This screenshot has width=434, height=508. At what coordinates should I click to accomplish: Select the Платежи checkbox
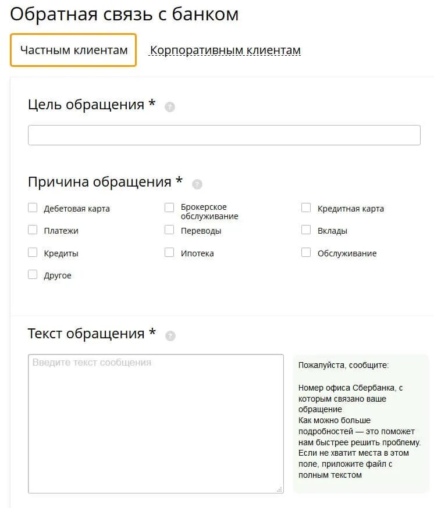33,230
